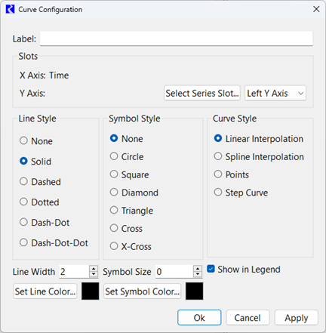This screenshot has height=333, width=326.
Task: Click the black line color swatch
Action: [x=91, y=291]
